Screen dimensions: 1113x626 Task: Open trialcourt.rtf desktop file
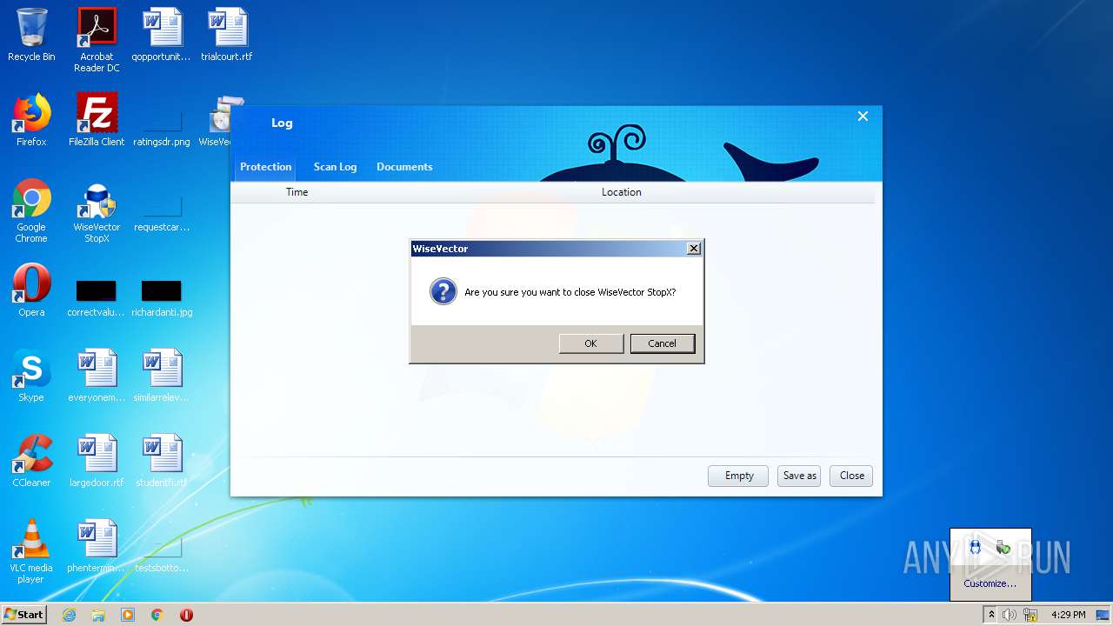tap(226, 35)
